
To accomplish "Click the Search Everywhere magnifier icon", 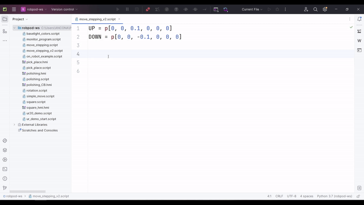I will coord(315,9).
